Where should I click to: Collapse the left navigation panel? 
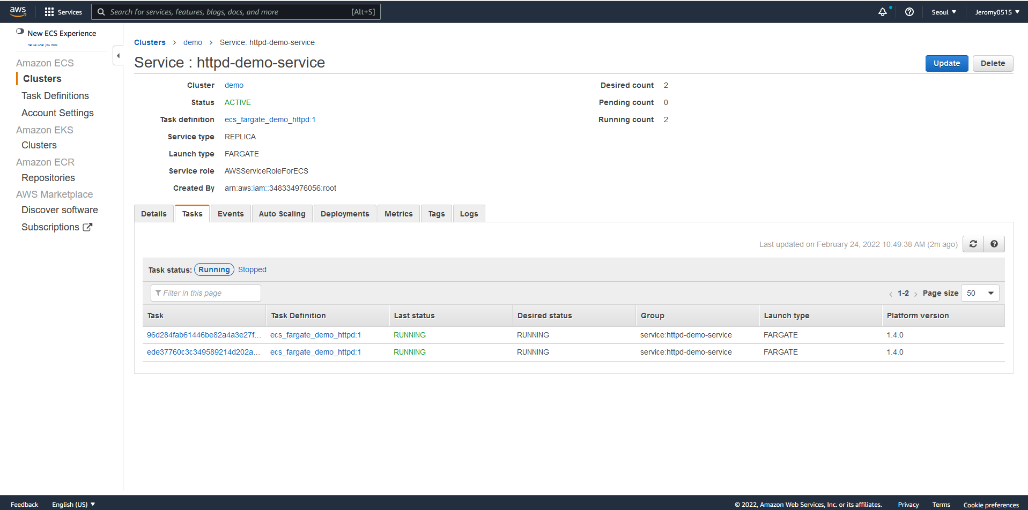(x=118, y=56)
